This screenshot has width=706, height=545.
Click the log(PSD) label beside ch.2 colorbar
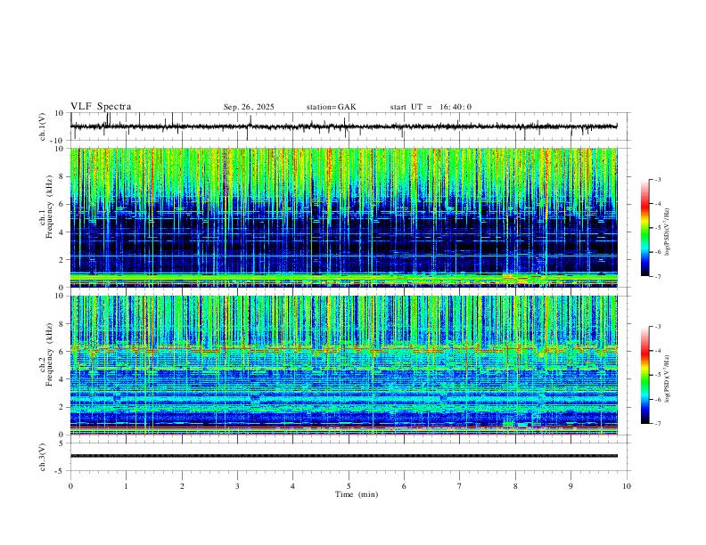tap(668, 378)
